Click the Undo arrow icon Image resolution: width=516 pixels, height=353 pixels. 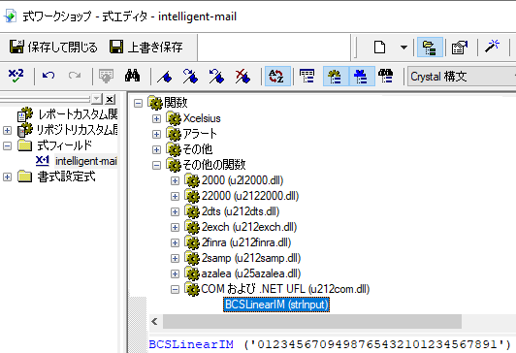tap(48, 76)
